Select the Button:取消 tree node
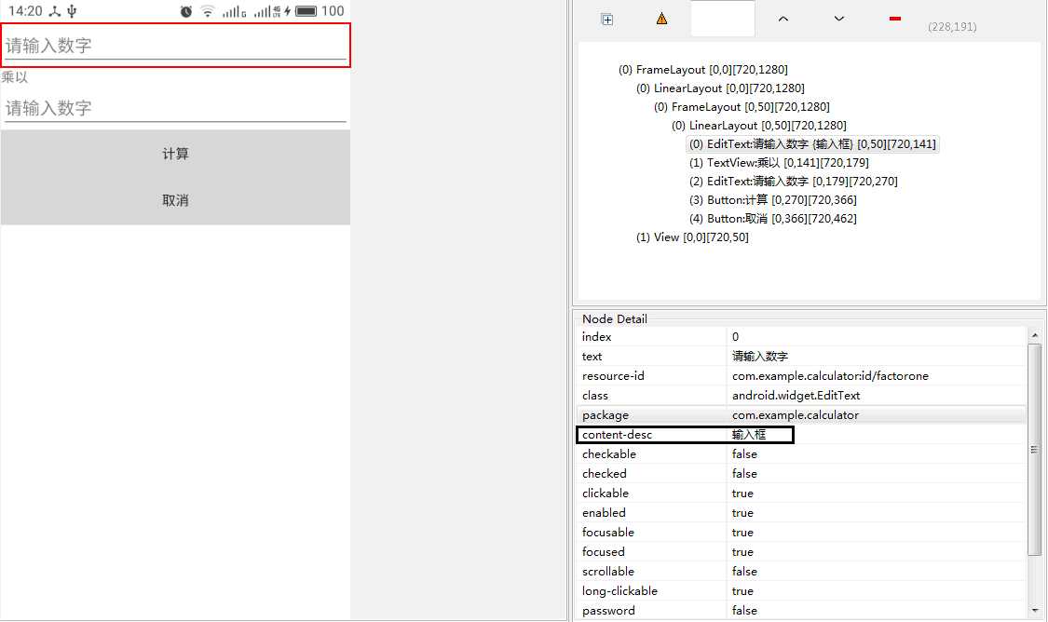 pyautogui.click(x=772, y=219)
